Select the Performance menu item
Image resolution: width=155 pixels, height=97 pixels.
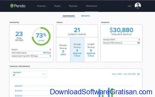(91, 6)
